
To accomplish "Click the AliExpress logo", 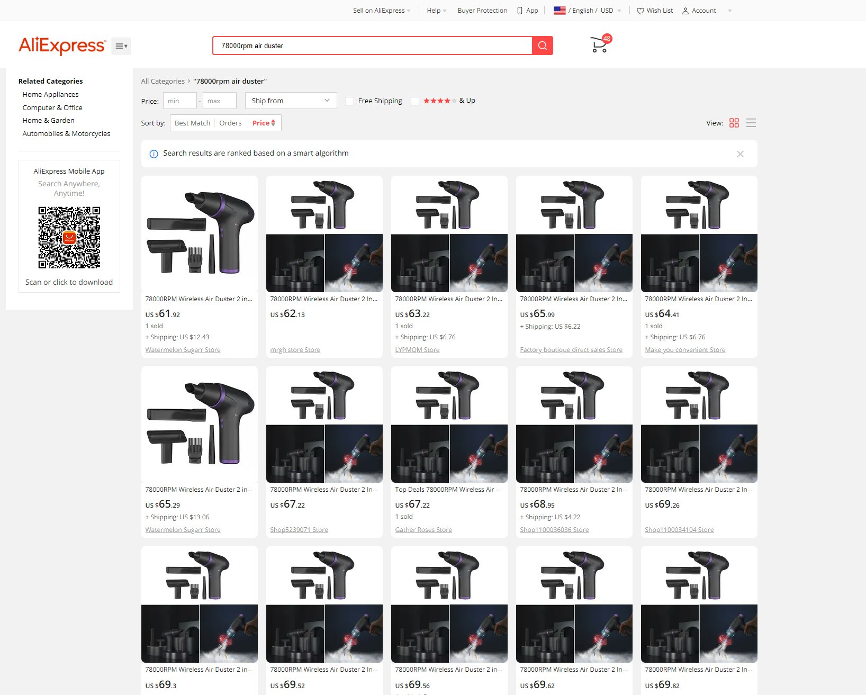I will 62,46.
